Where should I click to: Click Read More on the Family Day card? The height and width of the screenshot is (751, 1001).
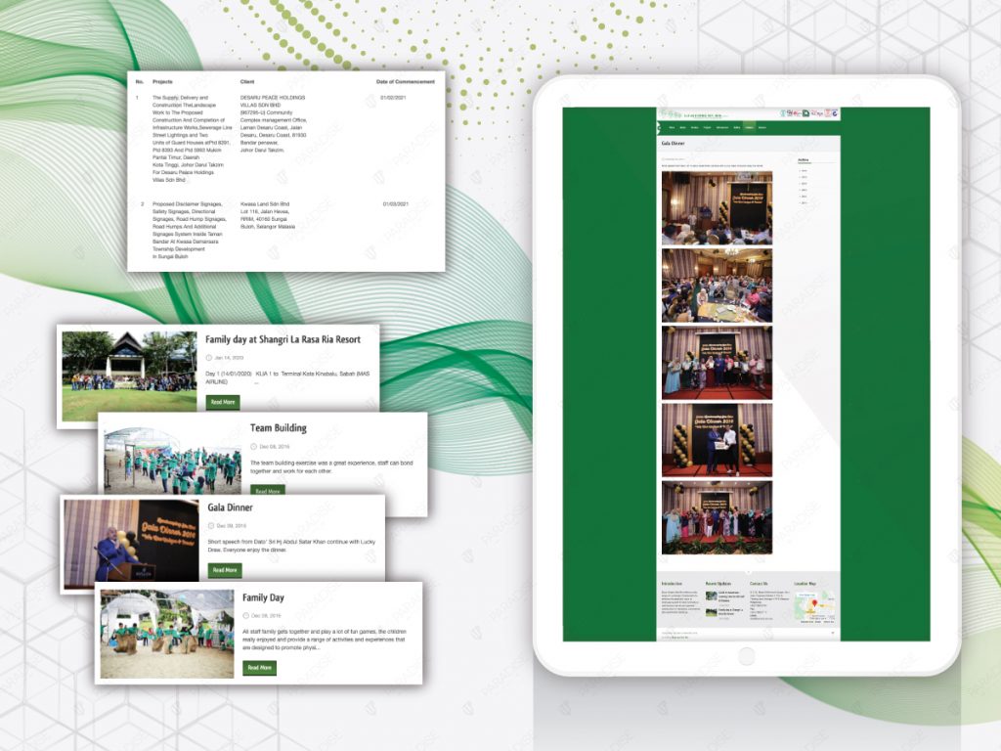coord(259,667)
